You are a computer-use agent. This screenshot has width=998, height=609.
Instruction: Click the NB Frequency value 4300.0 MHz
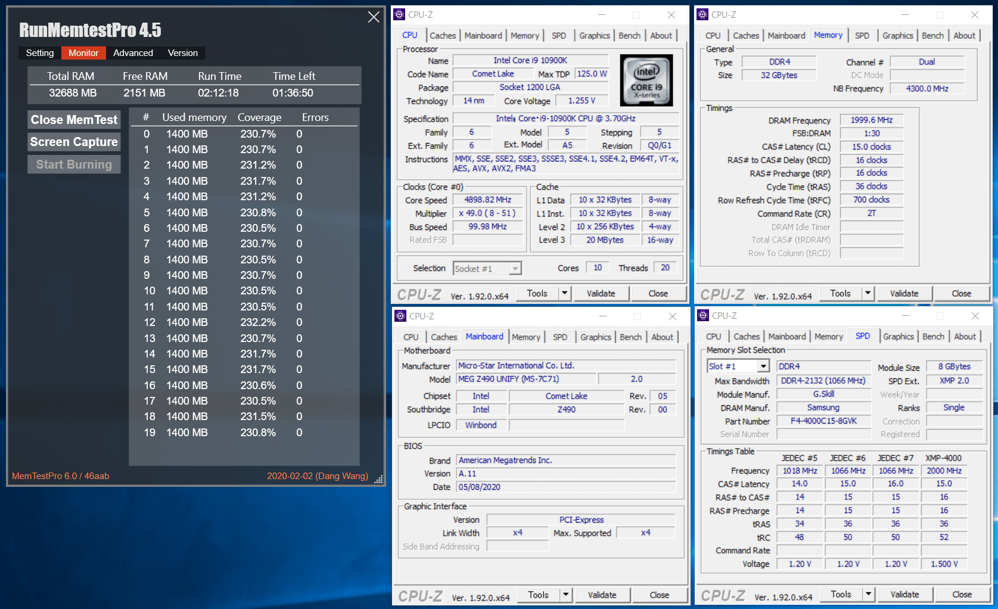click(x=927, y=88)
